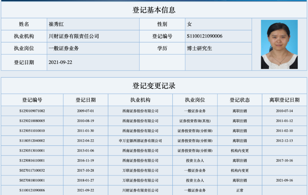The image size is (308, 195).
Task: Click 证券投资咨询(分析师) in the 2012-04-22 row
Action: pyautogui.click(x=195, y=141)
